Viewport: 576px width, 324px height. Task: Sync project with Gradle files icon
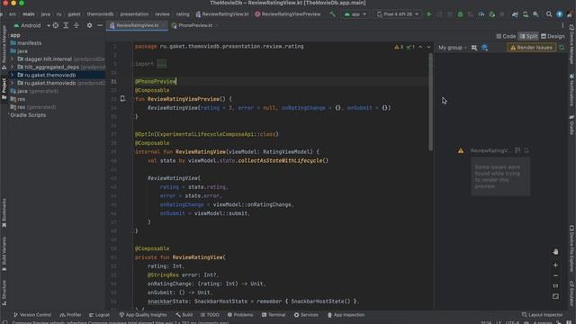pyautogui.click(x=515, y=14)
